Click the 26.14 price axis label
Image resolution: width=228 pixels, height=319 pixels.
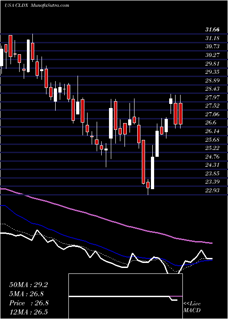pyautogui.click(x=212, y=131)
